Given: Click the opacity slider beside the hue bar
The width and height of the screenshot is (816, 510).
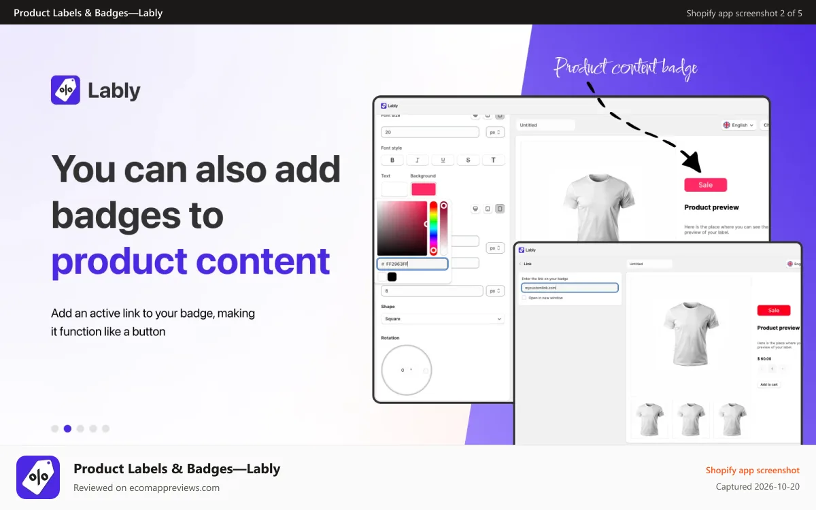Looking at the screenshot, I should (x=443, y=228).
